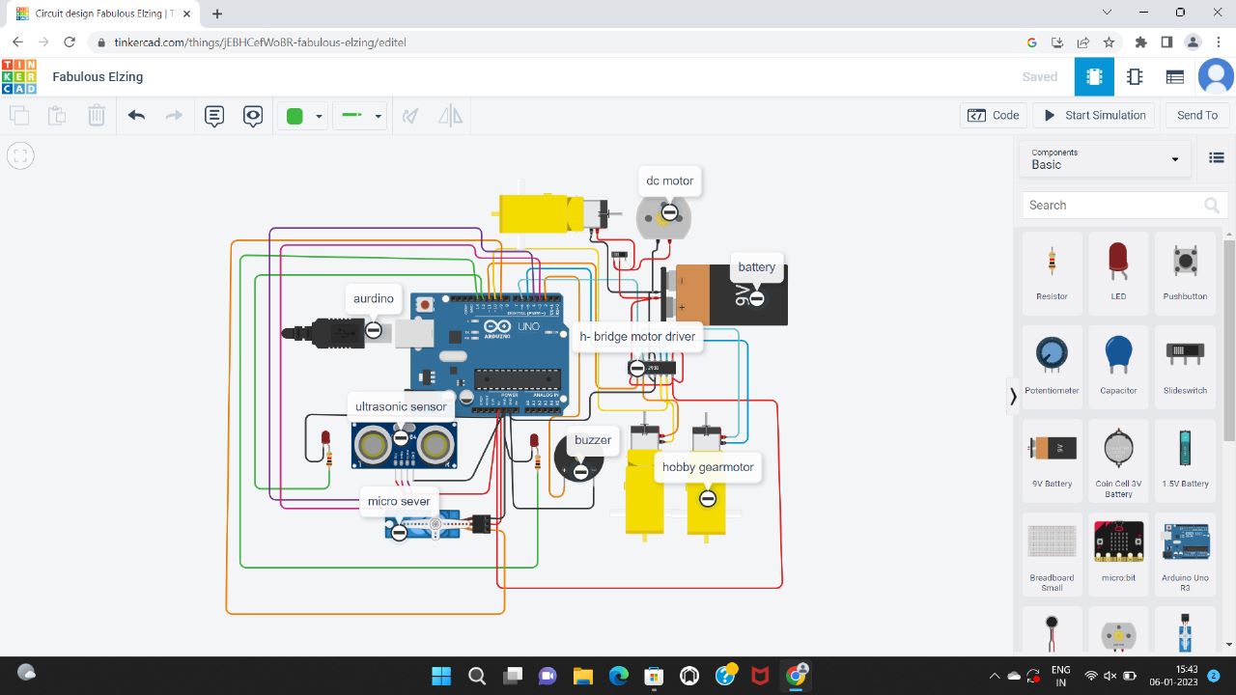This screenshot has width=1236, height=695.
Task: Toggle notes visibility eye icon
Action: click(253, 116)
